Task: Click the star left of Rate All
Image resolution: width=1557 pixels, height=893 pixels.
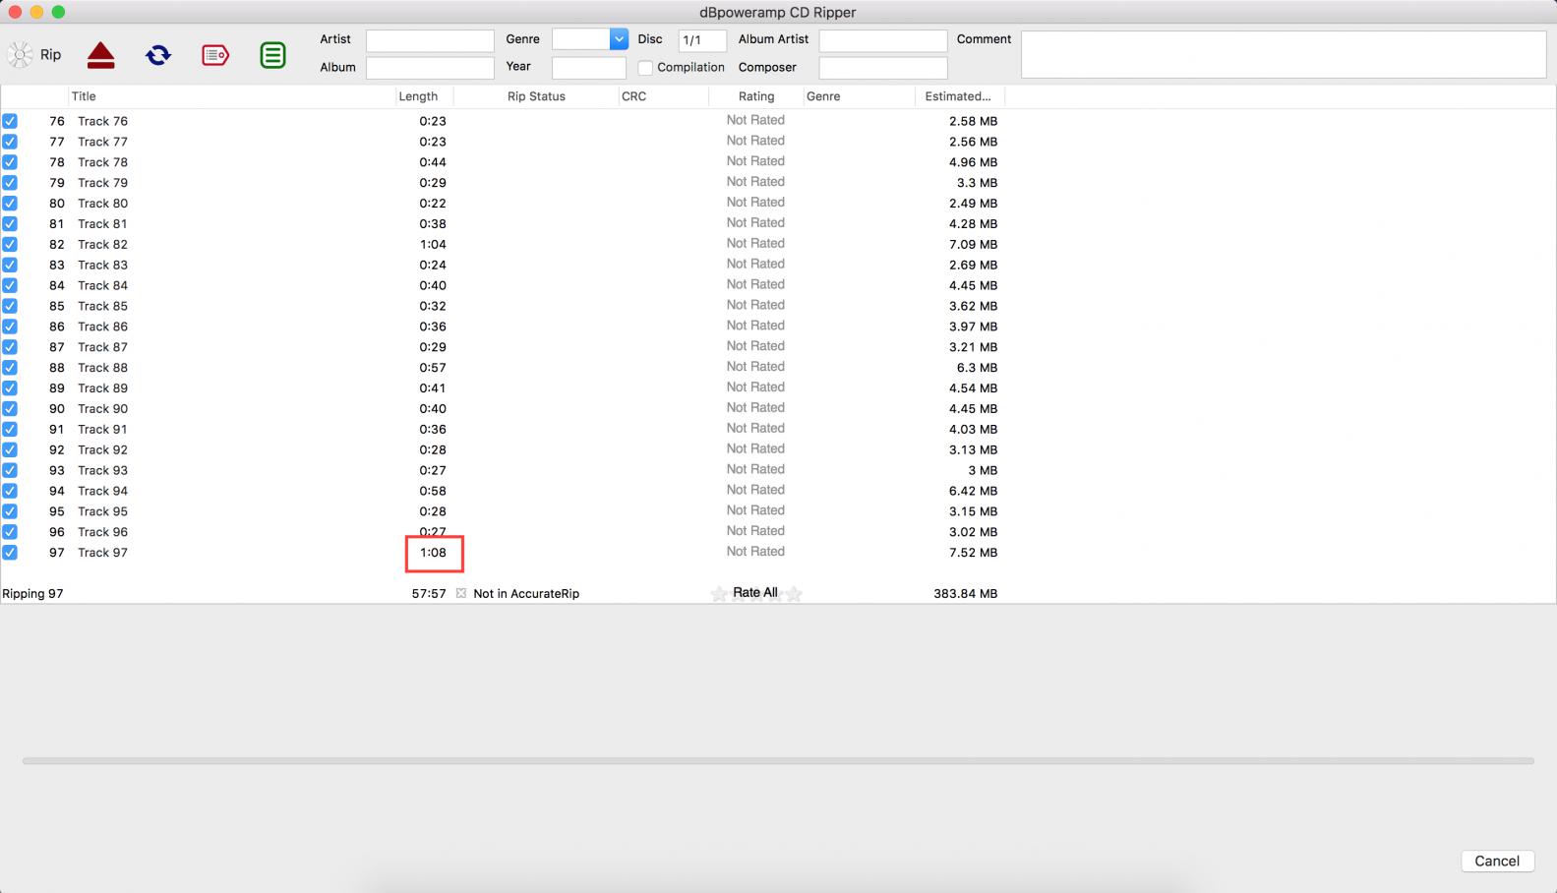Action: coord(719,594)
